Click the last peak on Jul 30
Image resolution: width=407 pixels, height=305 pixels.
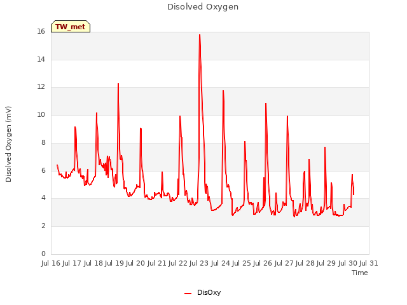tap(352, 175)
